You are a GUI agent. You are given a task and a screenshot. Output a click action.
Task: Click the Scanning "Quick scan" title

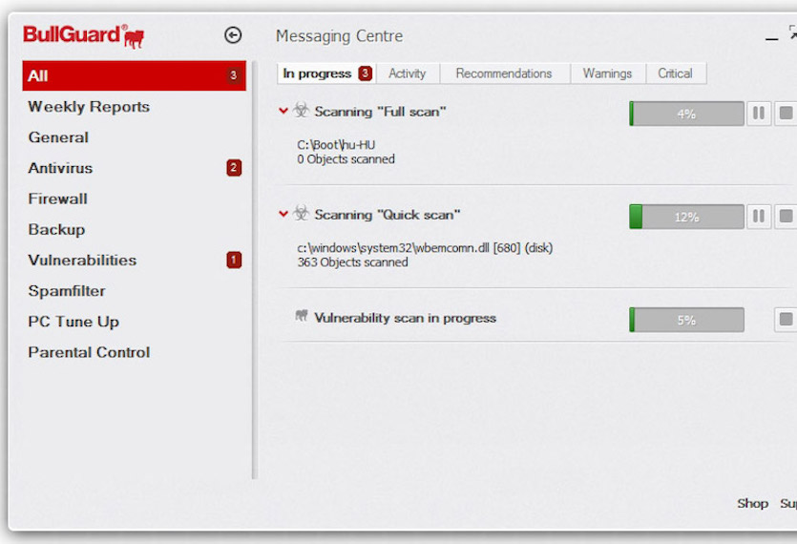tap(388, 215)
